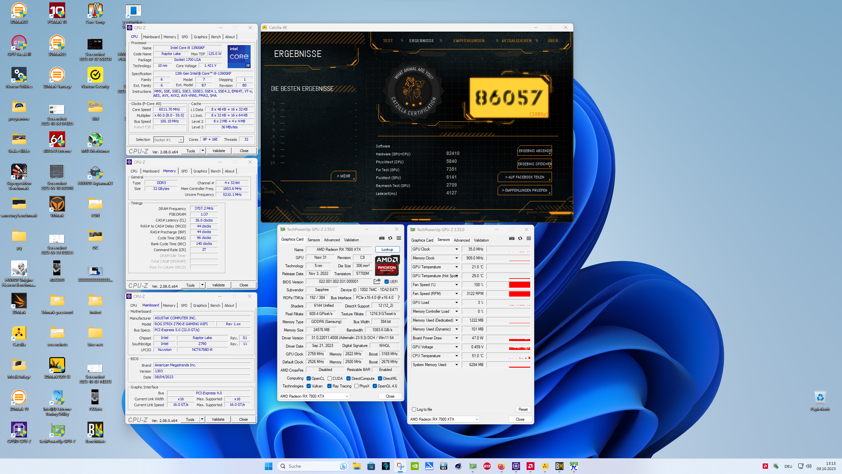Toggle the PhysX checkbox
842x474 pixels.
click(x=356, y=386)
